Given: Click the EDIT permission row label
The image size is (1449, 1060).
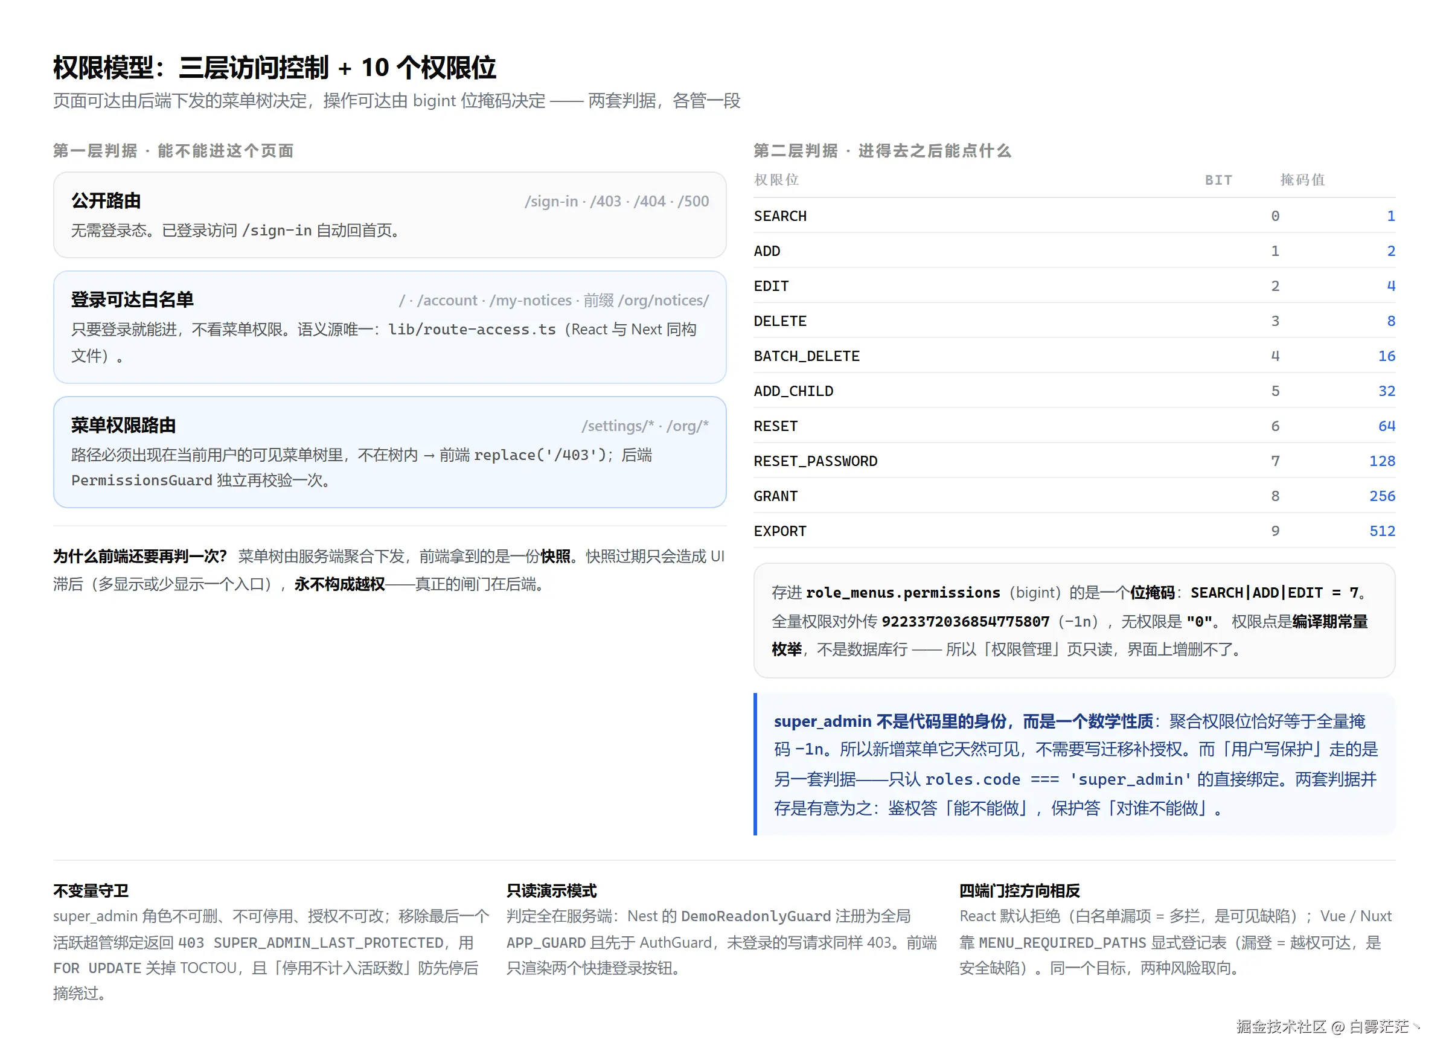Looking at the screenshot, I should 772,286.
